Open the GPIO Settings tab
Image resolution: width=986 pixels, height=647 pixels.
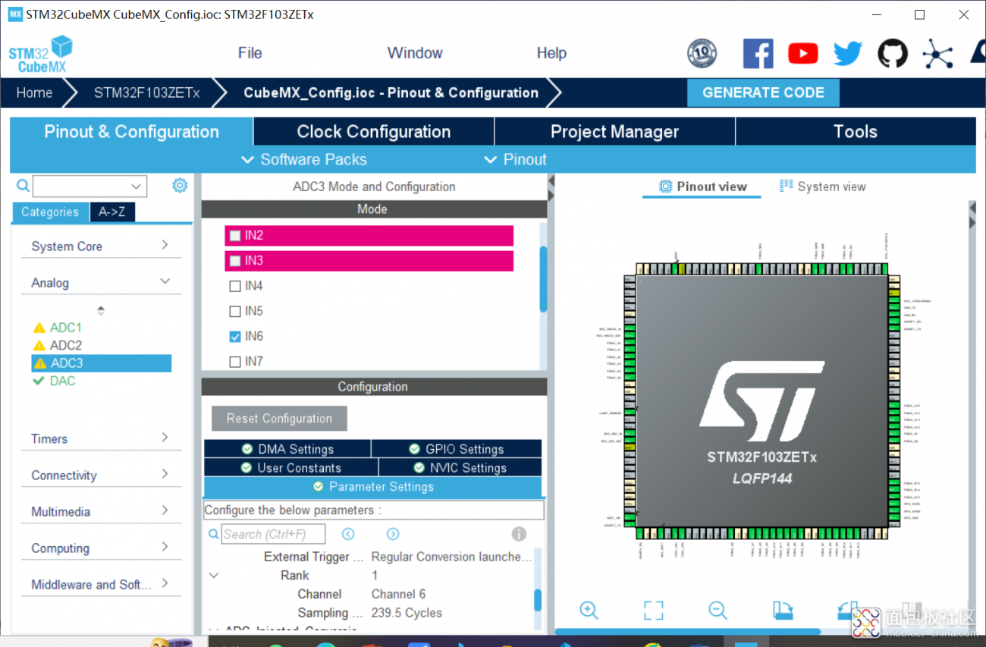click(x=457, y=449)
